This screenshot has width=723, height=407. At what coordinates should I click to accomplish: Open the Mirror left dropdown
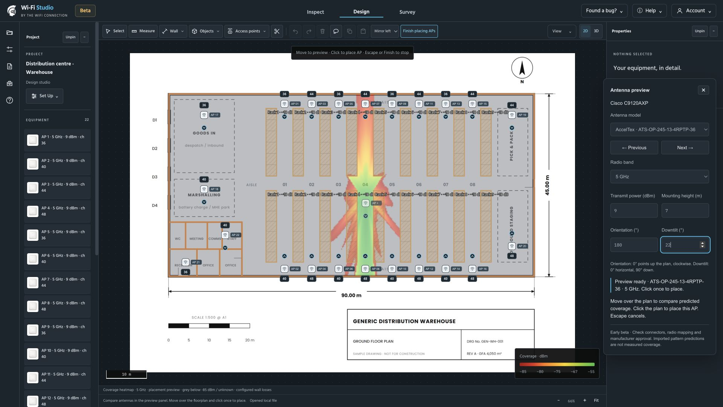(385, 31)
